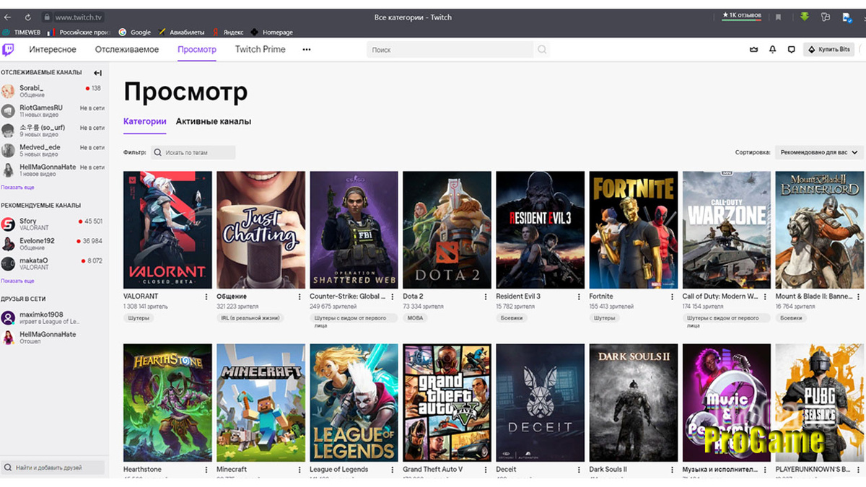Open the VALORANT category cover
The height and width of the screenshot is (487, 866).
coord(168,230)
